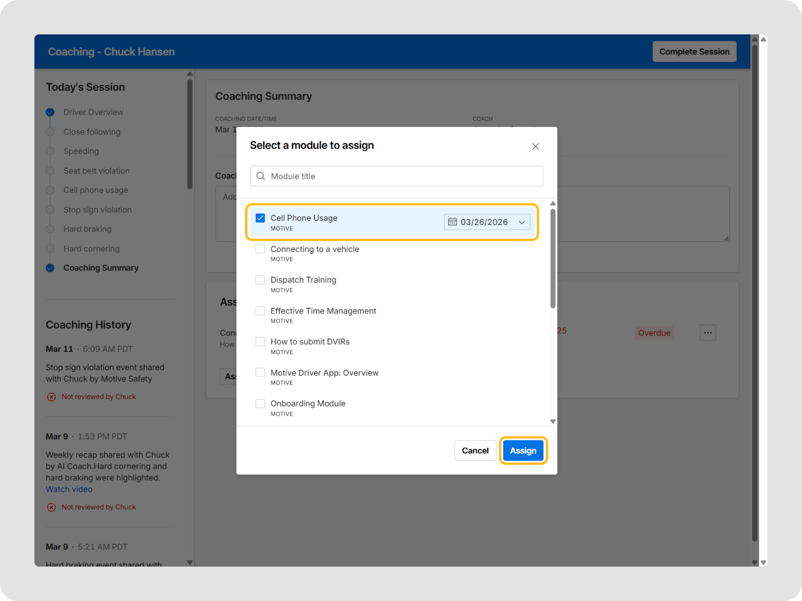Close the module assignment dialog
This screenshot has width=802, height=601.
(x=535, y=146)
